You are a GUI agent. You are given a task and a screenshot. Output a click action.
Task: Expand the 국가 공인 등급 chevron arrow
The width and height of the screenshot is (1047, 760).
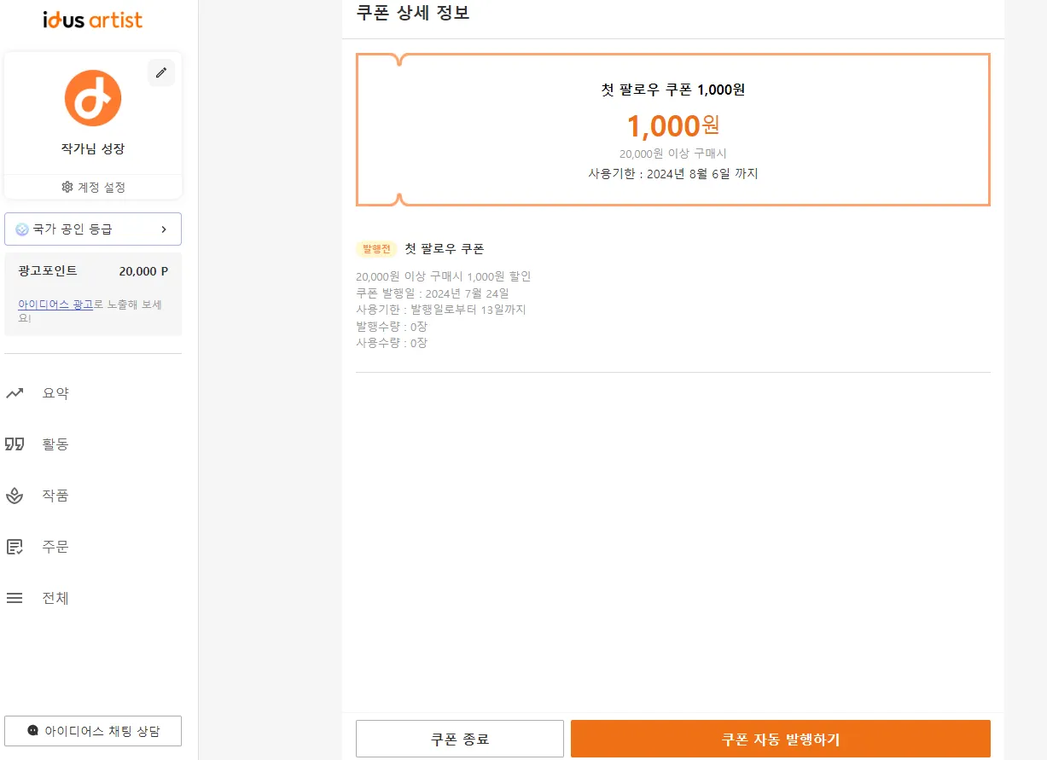pyautogui.click(x=164, y=229)
